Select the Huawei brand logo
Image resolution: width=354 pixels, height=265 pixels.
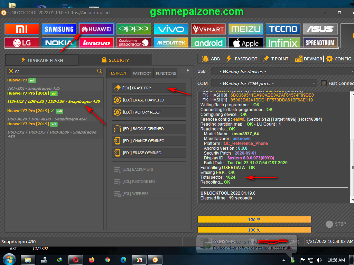click(x=96, y=29)
